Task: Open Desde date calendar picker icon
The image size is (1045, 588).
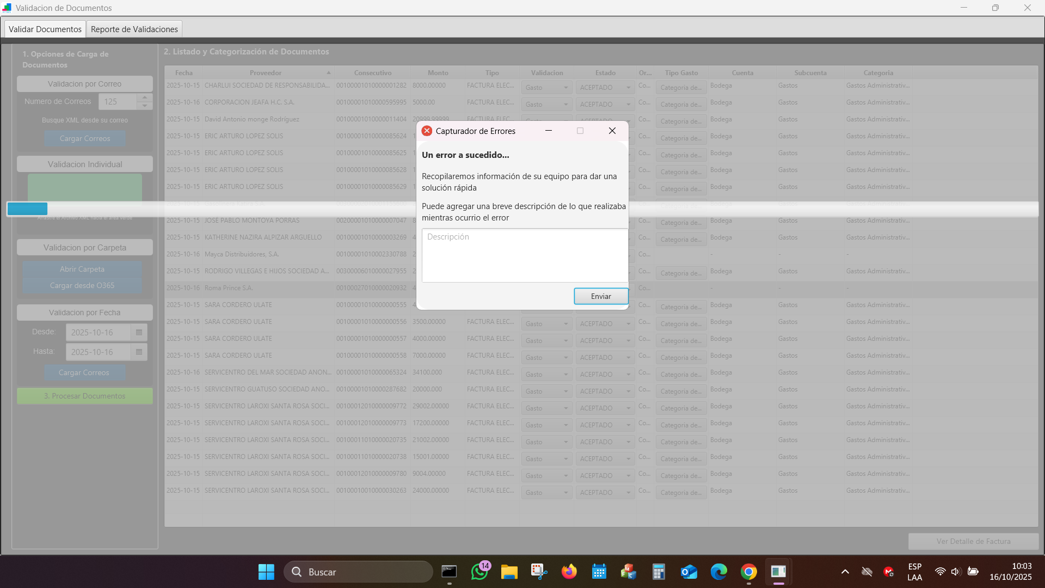Action: click(x=139, y=332)
